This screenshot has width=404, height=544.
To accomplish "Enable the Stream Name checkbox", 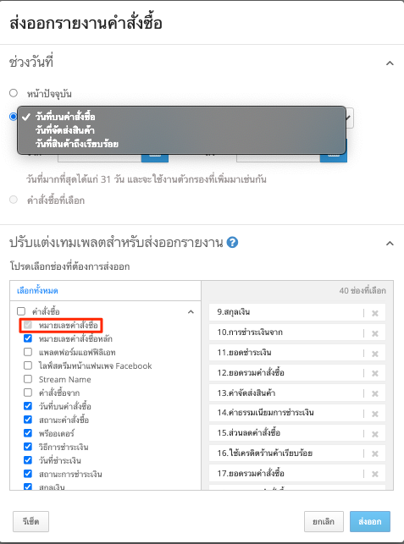I will [28, 379].
